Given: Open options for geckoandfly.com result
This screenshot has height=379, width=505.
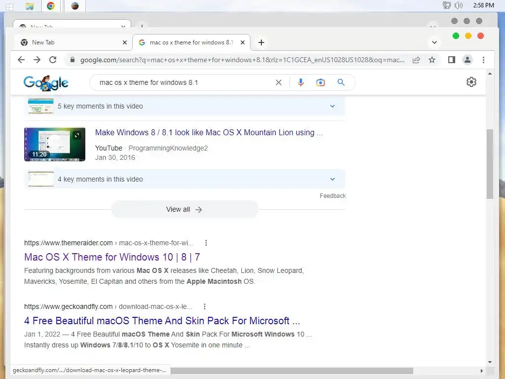Looking at the screenshot, I should 205,306.
